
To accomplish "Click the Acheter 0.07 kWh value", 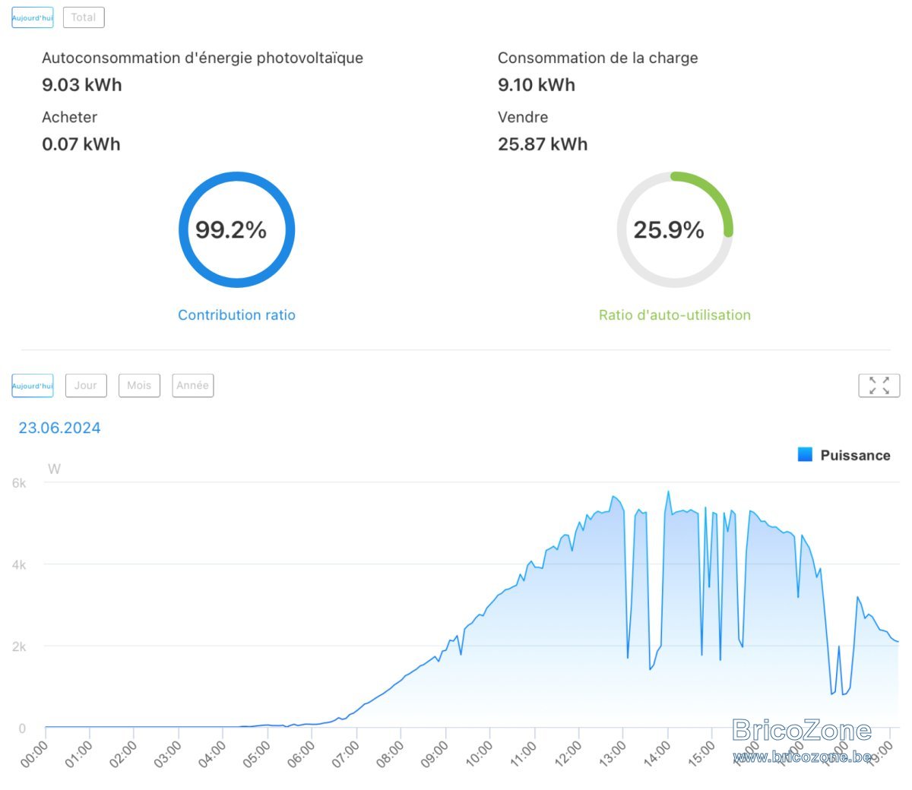I will pyautogui.click(x=81, y=144).
